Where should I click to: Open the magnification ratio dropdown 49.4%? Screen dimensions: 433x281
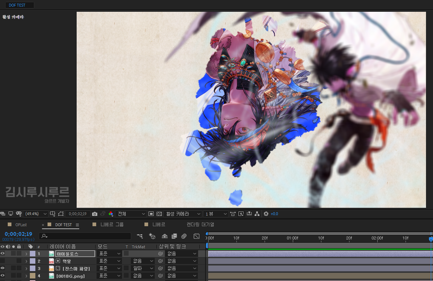(x=36, y=214)
